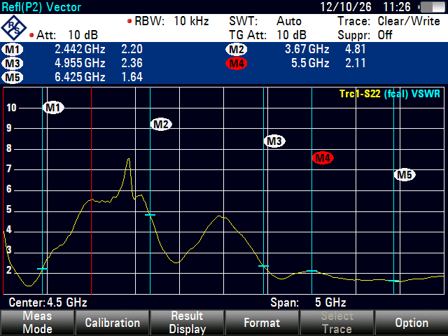
Task: Click the M1 VSWR value 2.20
Action: (132, 49)
